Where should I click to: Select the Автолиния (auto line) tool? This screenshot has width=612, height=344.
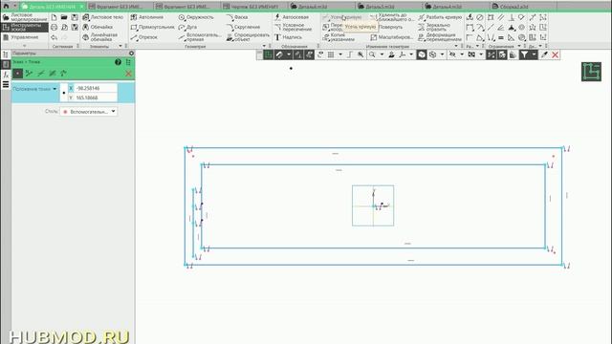click(x=146, y=17)
